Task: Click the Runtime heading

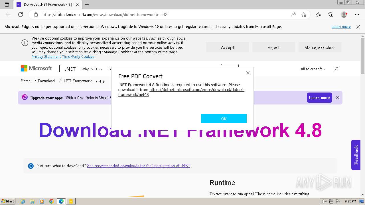Action: (x=222, y=183)
